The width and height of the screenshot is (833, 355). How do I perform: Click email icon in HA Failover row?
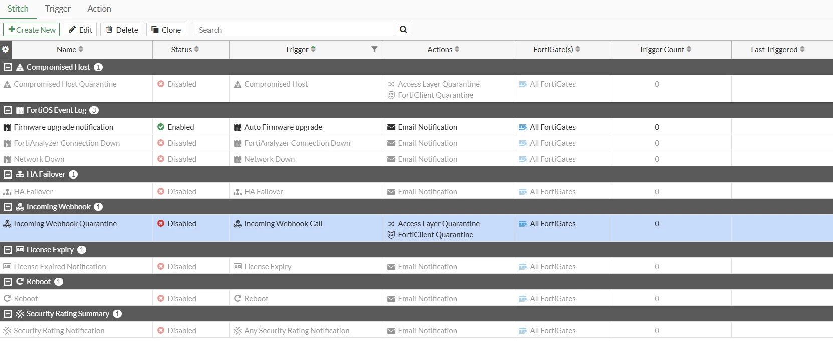tap(391, 192)
